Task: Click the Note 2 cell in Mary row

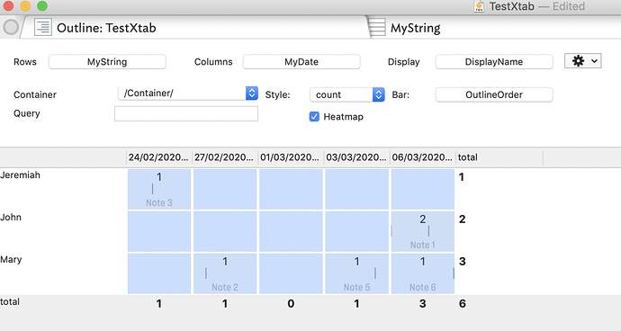Action: (225, 274)
